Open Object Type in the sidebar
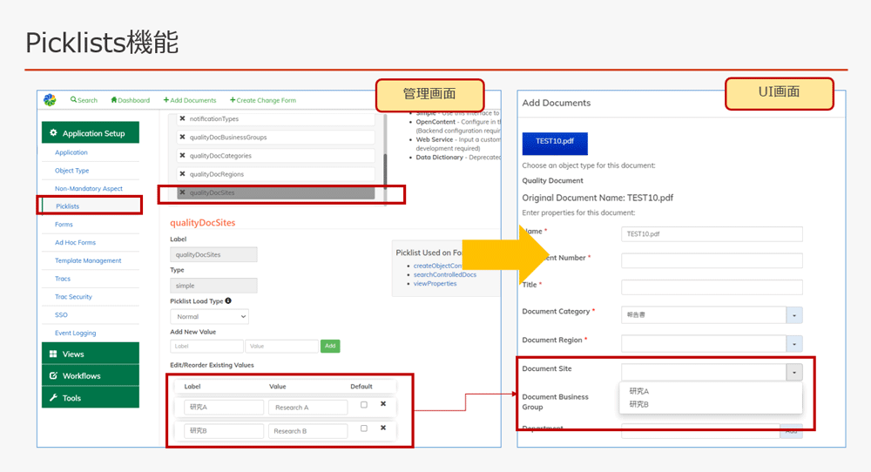The height and width of the screenshot is (472, 871). click(x=71, y=171)
